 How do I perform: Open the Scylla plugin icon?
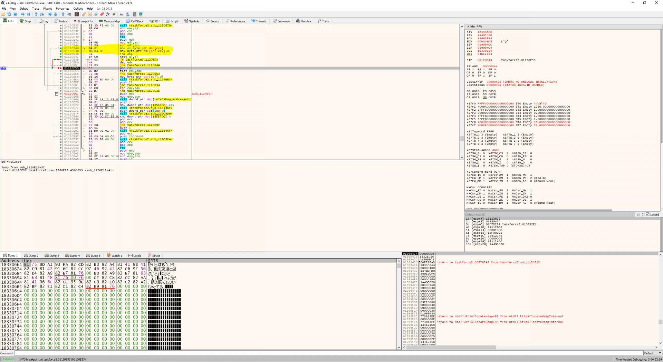click(x=77, y=14)
